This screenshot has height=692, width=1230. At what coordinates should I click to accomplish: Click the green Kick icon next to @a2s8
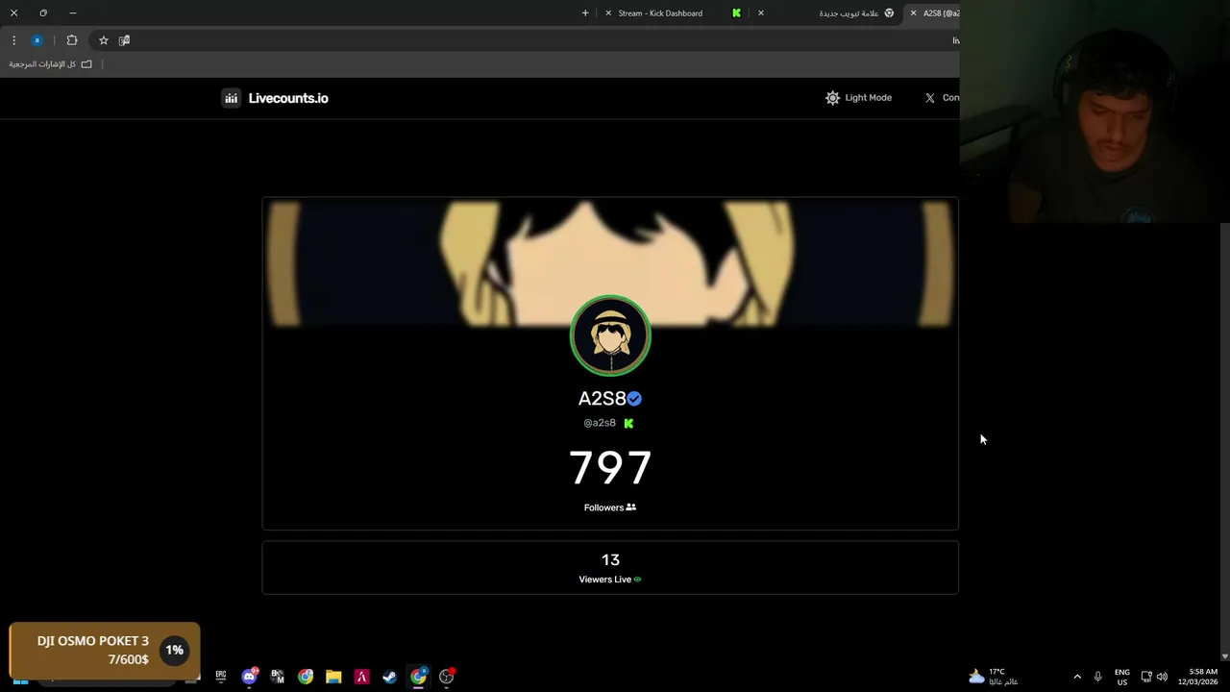(628, 423)
